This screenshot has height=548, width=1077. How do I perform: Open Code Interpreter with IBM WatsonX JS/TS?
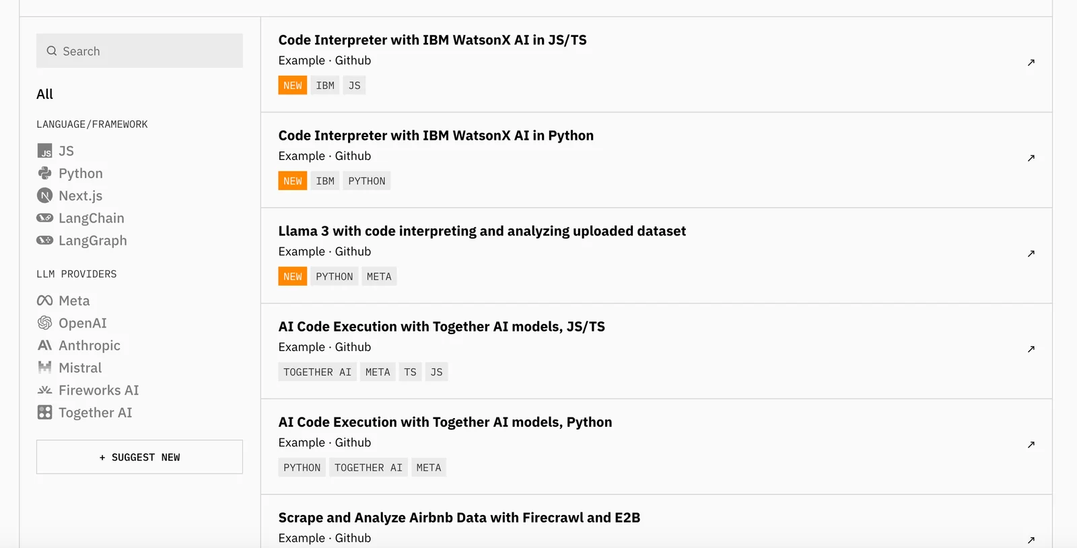tap(432, 40)
